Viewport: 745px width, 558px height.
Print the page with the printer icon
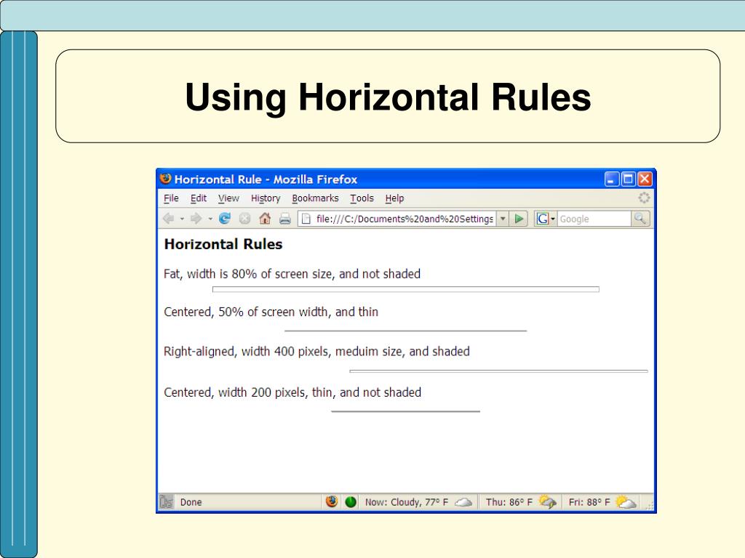[285, 219]
